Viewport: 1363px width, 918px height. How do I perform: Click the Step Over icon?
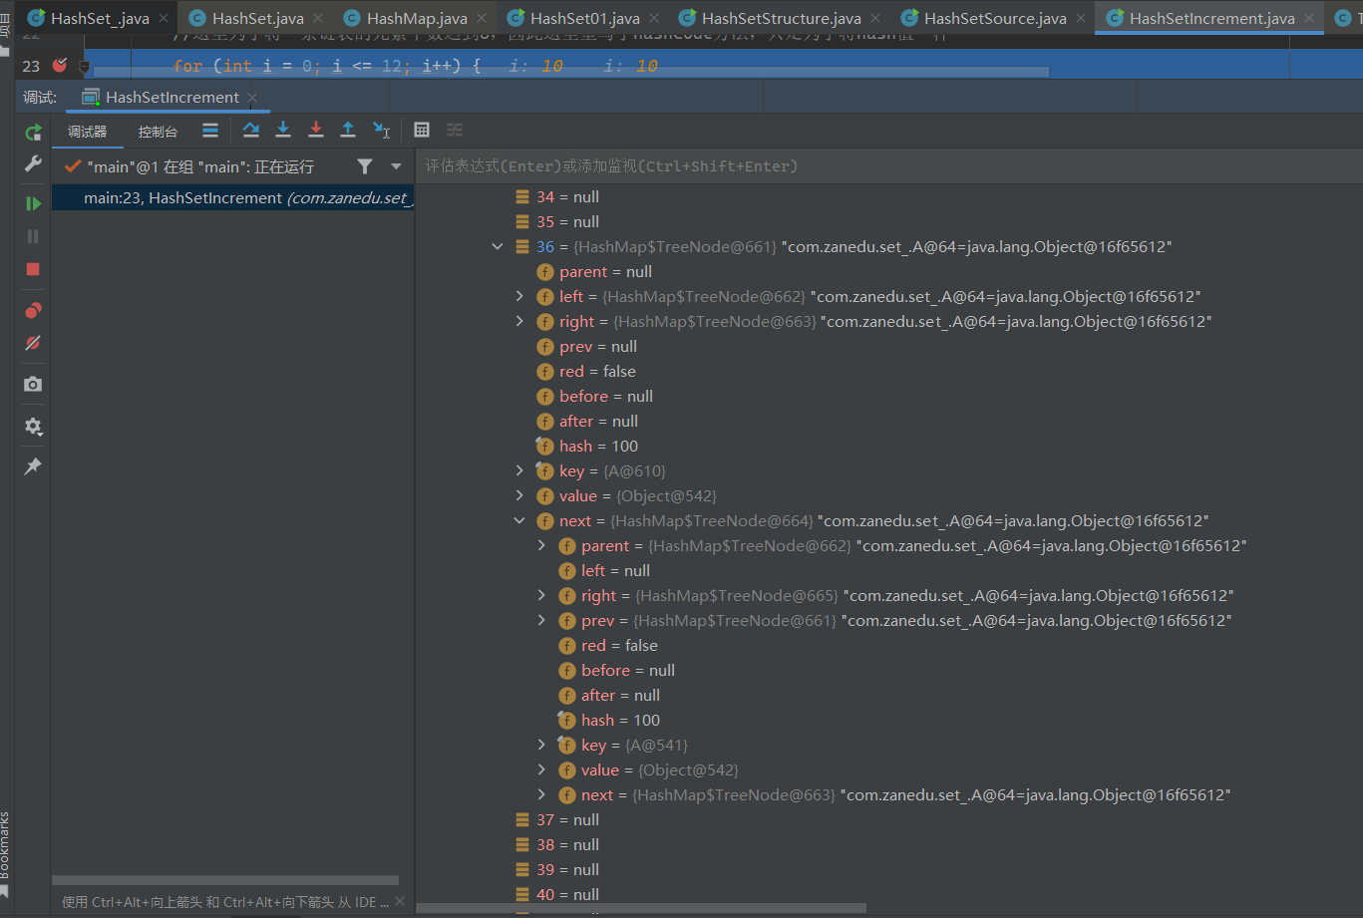point(251,130)
